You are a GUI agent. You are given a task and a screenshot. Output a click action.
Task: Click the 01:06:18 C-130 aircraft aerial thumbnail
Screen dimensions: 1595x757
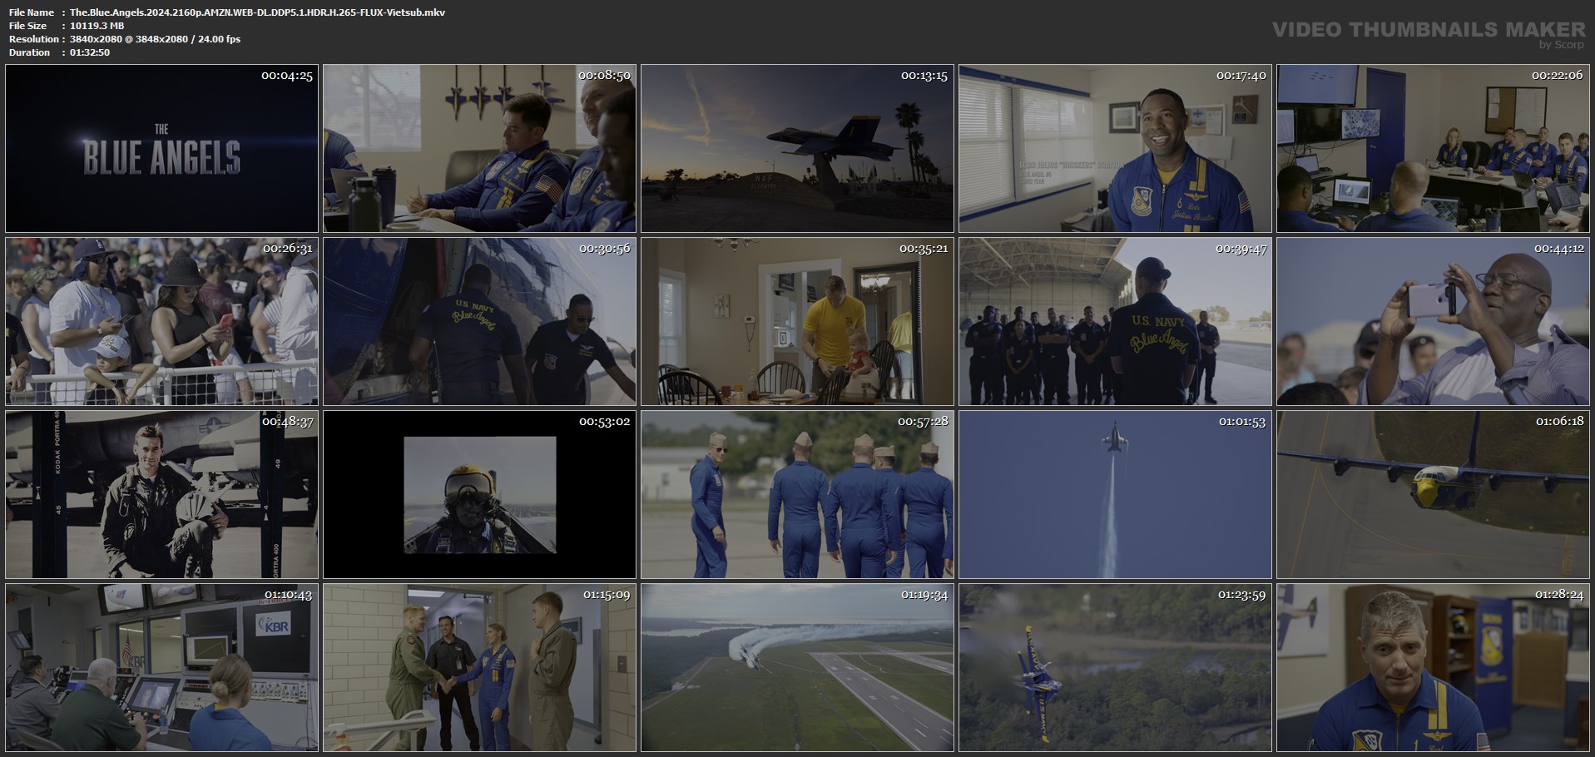[1433, 495]
